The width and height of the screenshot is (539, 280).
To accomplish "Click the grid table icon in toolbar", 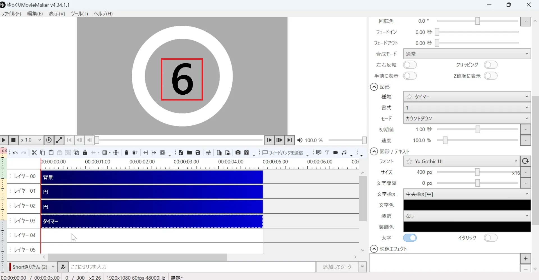I will coord(105,153).
